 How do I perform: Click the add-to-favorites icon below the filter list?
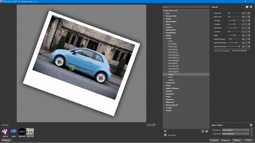point(165,131)
